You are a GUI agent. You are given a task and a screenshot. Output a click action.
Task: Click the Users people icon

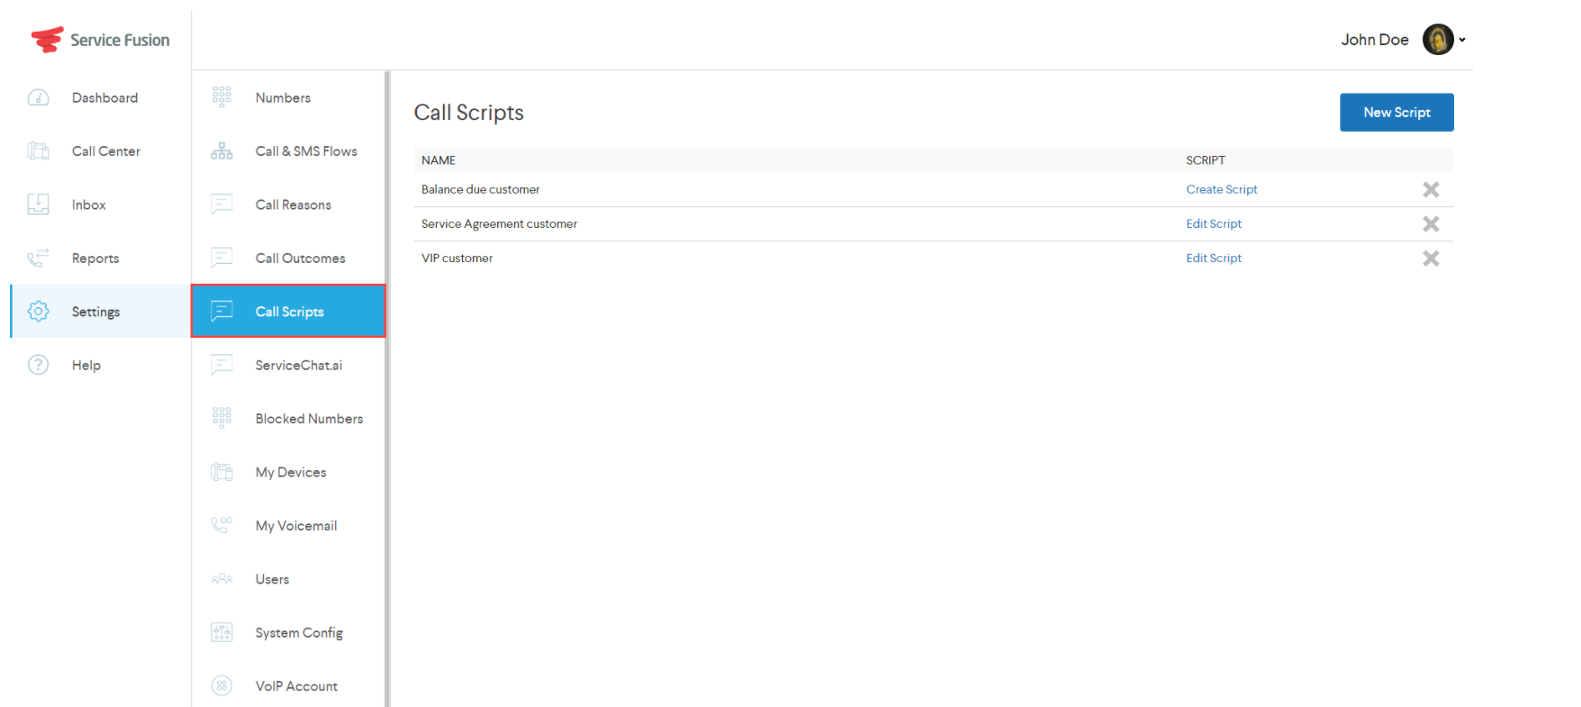coord(221,578)
